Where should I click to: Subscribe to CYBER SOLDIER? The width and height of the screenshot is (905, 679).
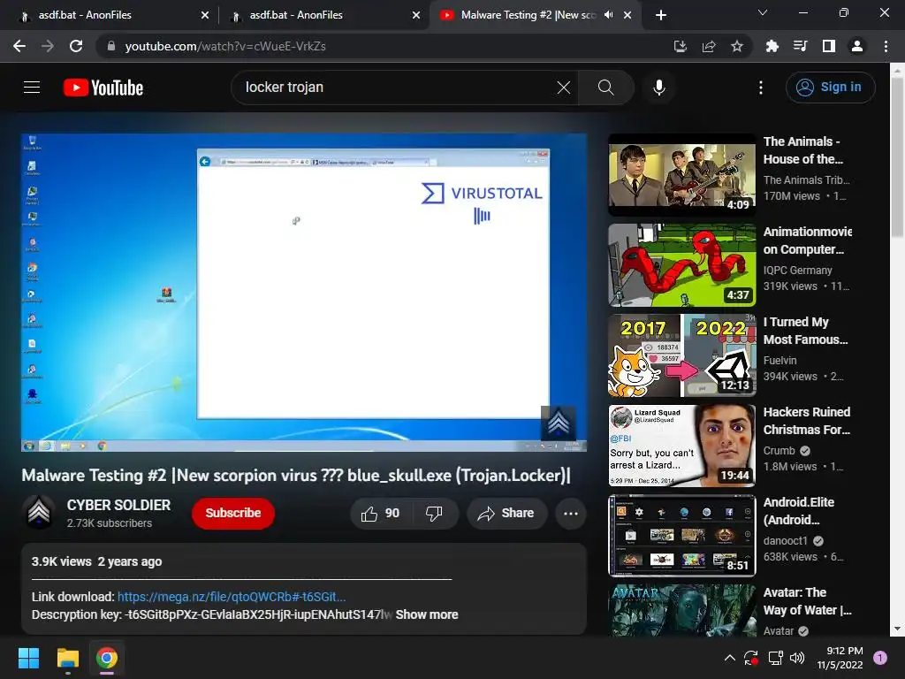coord(233,513)
